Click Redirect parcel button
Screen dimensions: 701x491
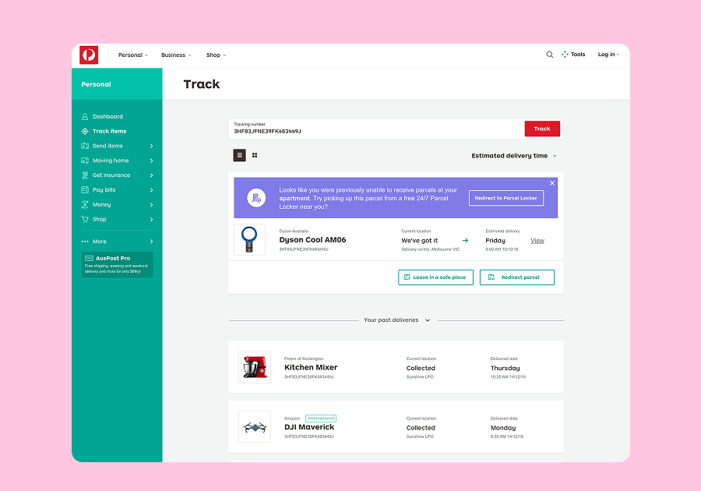(517, 277)
